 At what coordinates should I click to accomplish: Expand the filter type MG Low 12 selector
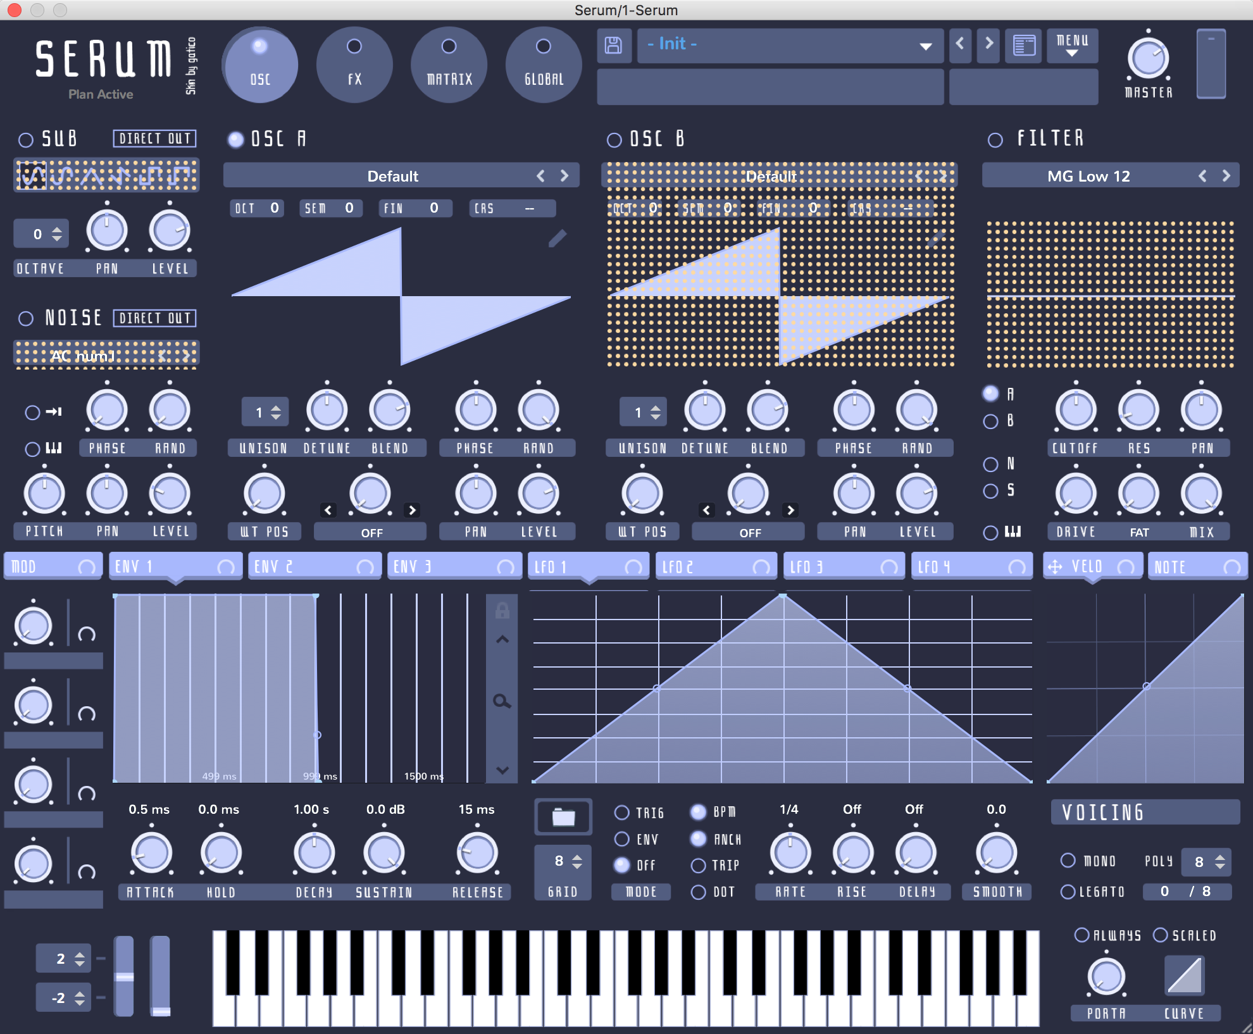(x=1088, y=176)
